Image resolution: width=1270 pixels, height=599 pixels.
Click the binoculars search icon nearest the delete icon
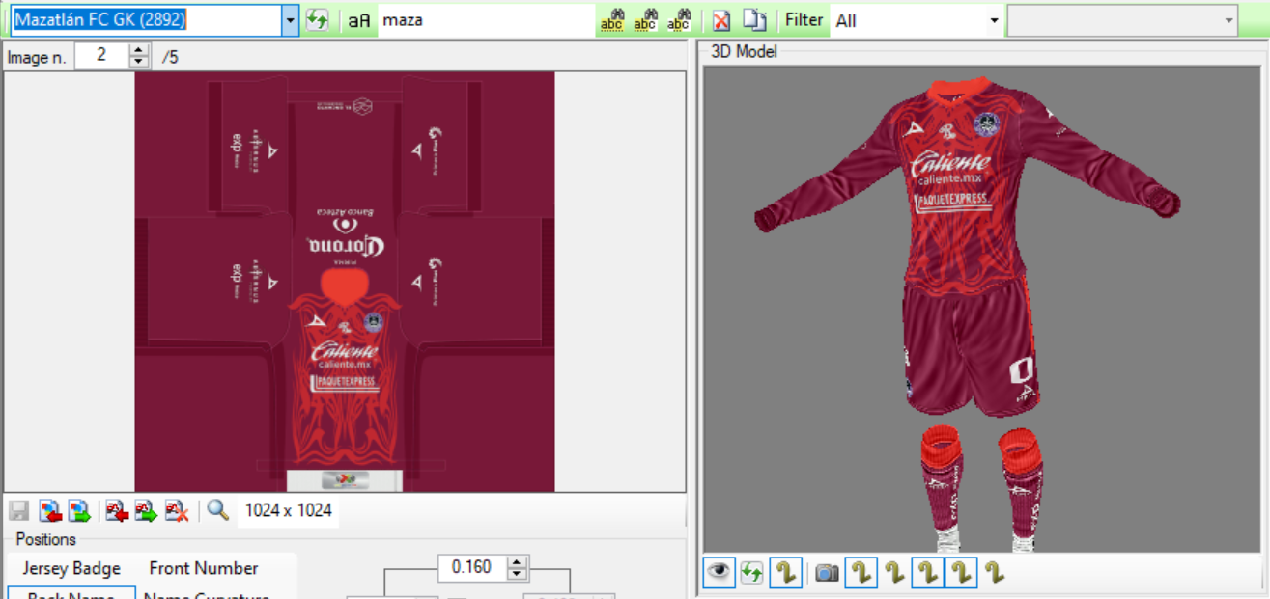click(679, 20)
